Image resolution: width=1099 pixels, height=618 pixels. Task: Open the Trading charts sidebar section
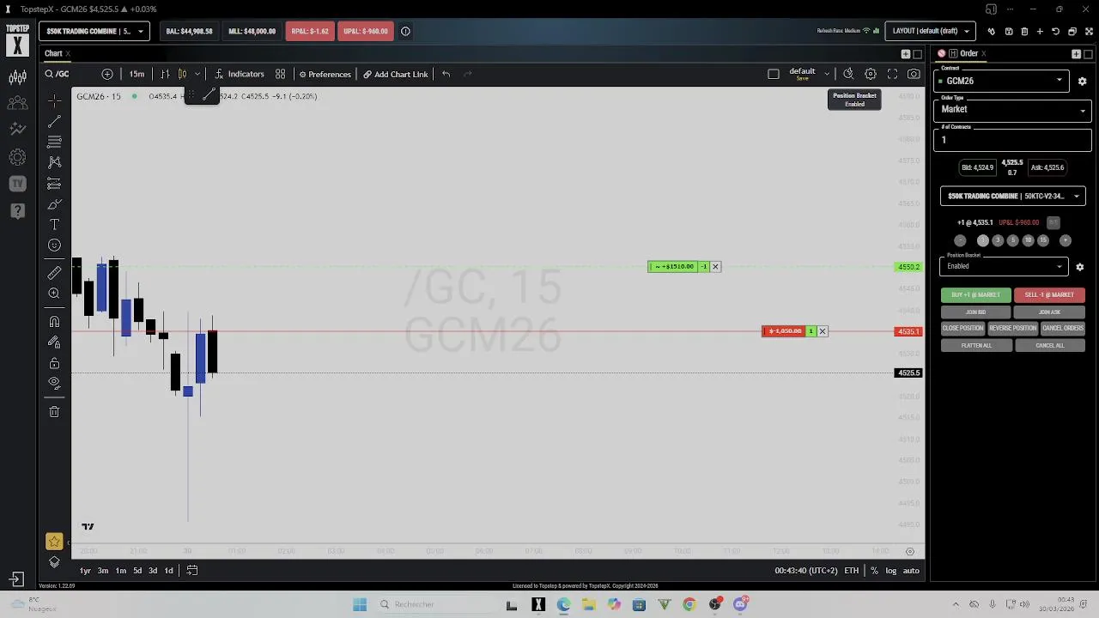click(17, 77)
